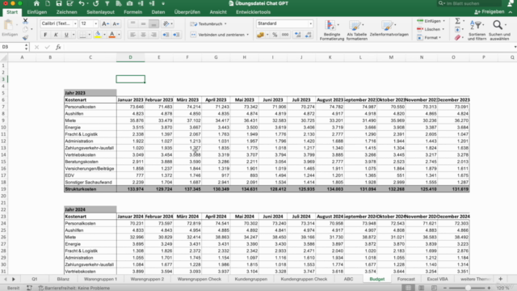Open the Einfügen ribbon tab
This screenshot has width=517, height=291.
(x=37, y=12)
